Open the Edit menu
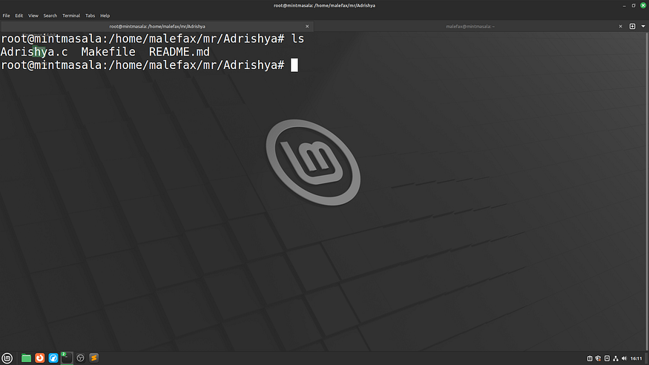Viewport: 649px width, 365px height. pyautogui.click(x=19, y=16)
